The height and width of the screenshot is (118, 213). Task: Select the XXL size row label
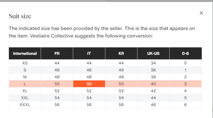(x=25, y=98)
